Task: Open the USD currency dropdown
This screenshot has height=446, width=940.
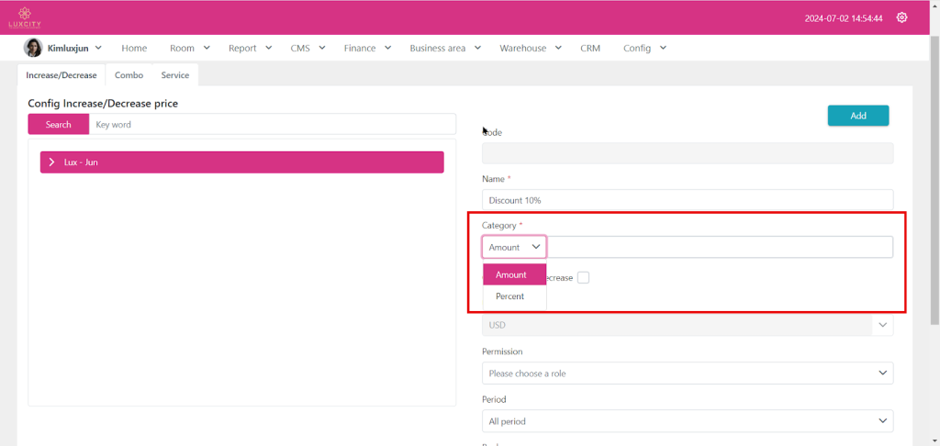Action: pyautogui.click(x=687, y=325)
